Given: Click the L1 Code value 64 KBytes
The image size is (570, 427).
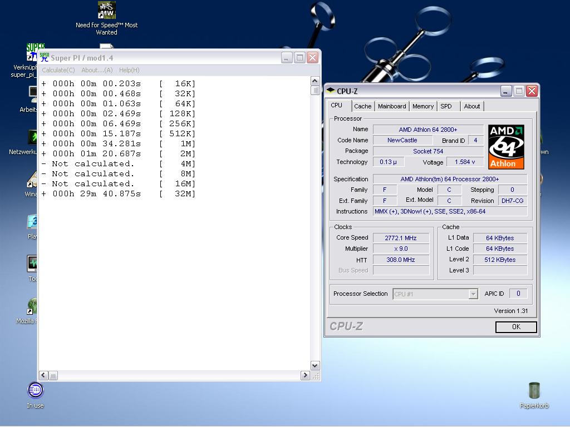Looking at the screenshot, I should pyautogui.click(x=500, y=249).
